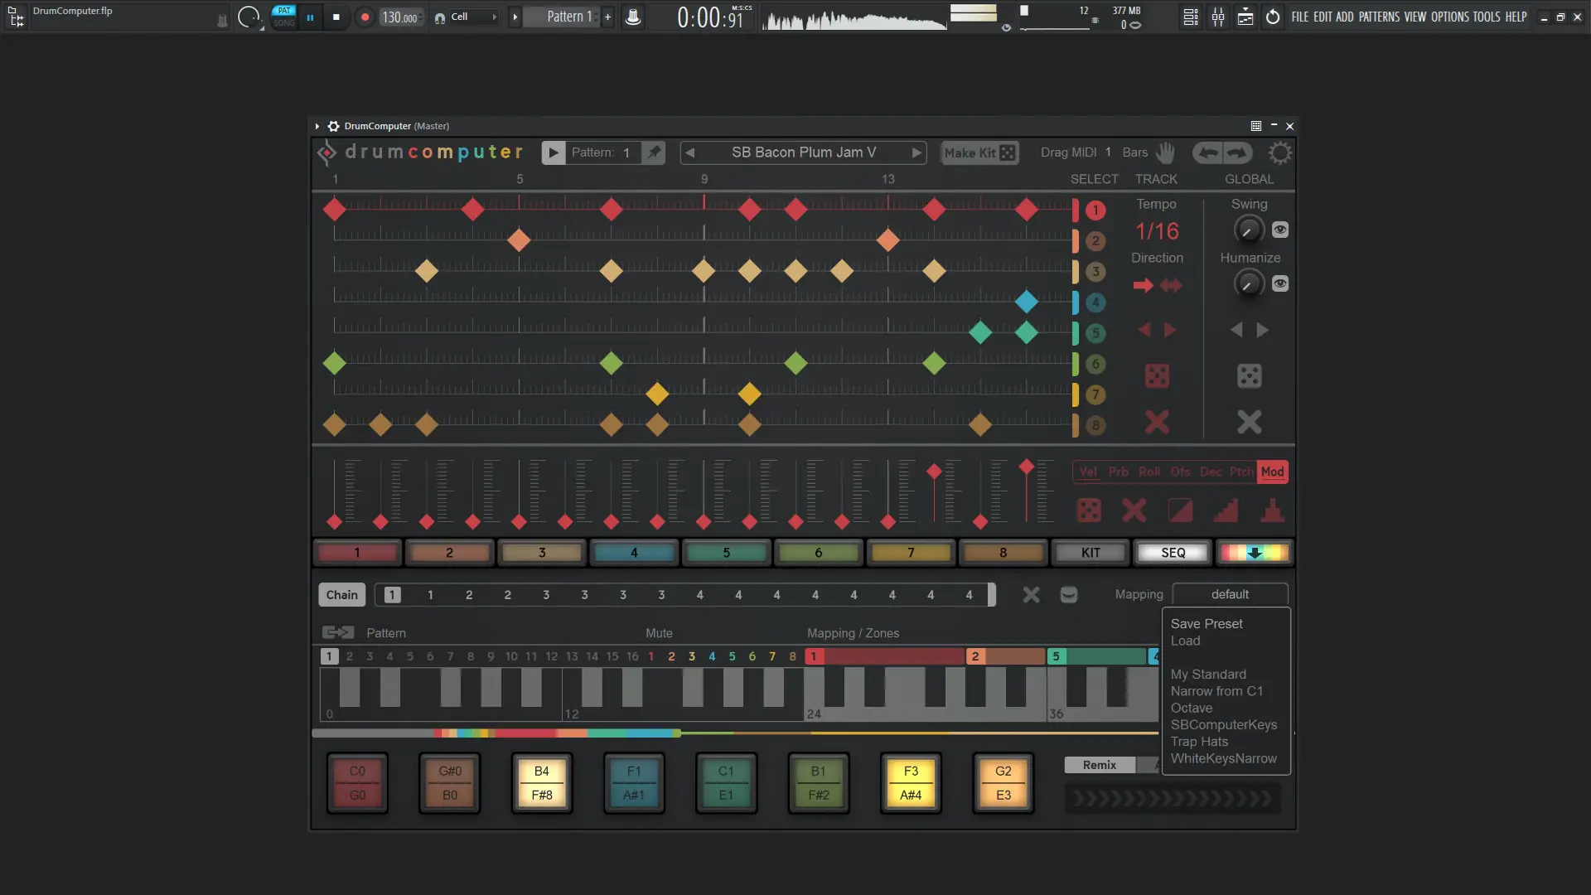Toggle the Swing eye visibility icon
Viewport: 1591px width, 895px height.
1280,230
